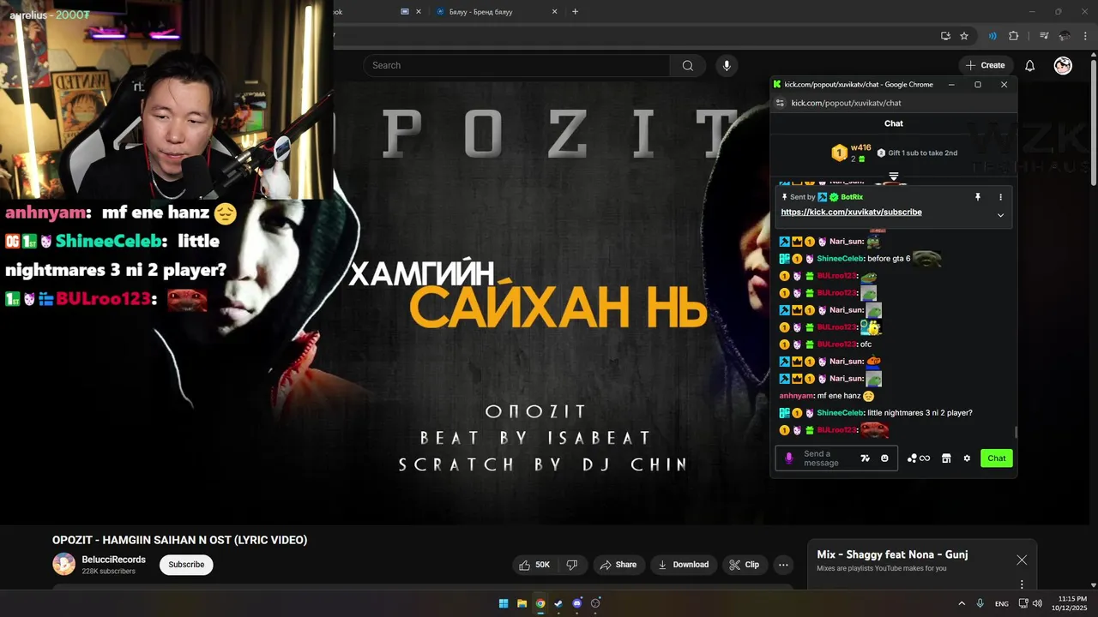Click the blue sound extension icon in the Chrome toolbar
Screen dimensions: 1098x617
click(x=992, y=36)
